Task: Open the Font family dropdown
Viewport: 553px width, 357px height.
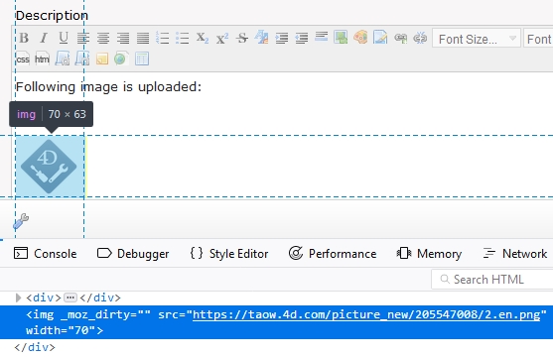Action: 538,39
